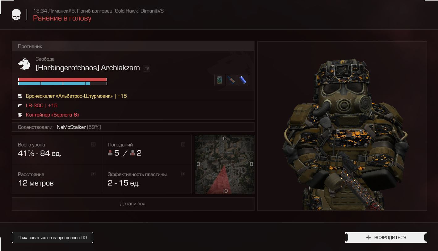Select the green canister consumable icon
Viewport: 438px width, 251px height.
[220, 80]
